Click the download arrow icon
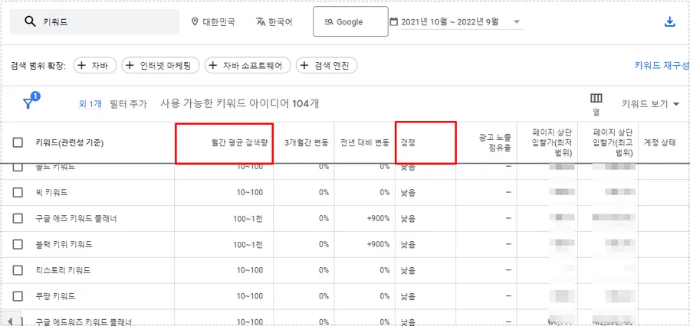 [669, 22]
